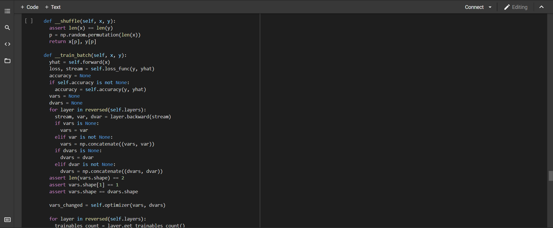Screen dimensions: 553x228
Task: Click the line 'loss, stream = self.loss_func(y, yhat)'
Action: [x=102, y=69]
